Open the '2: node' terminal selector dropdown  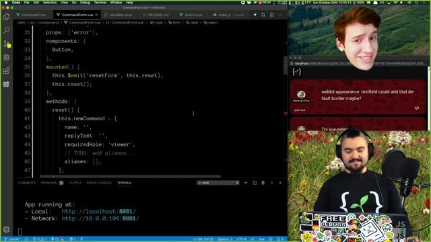(218, 183)
